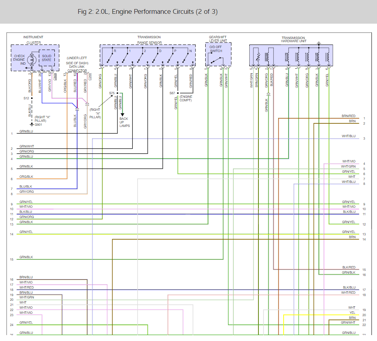This screenshot has height=341, width=377.
Task: Click the vertical BRN/GRN wire label
Action: click(x=256, y=80)
